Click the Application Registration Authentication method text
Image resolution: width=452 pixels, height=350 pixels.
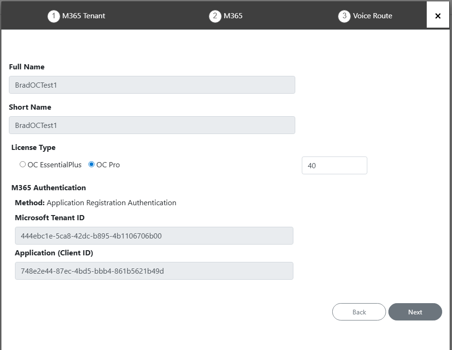click(111, 203)
